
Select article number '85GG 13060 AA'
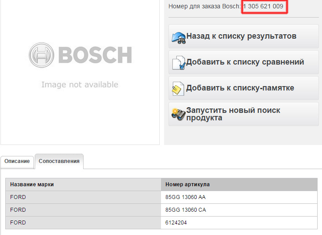186,197
